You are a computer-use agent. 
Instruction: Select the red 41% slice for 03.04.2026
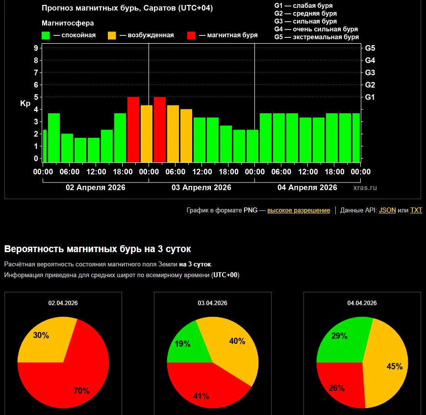point(206,388)
